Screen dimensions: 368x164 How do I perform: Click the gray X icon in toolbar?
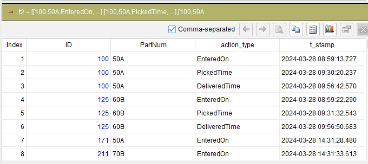363,29
